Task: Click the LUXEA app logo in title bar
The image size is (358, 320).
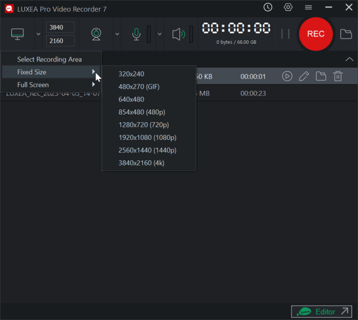Action: [x=9, y=9]
